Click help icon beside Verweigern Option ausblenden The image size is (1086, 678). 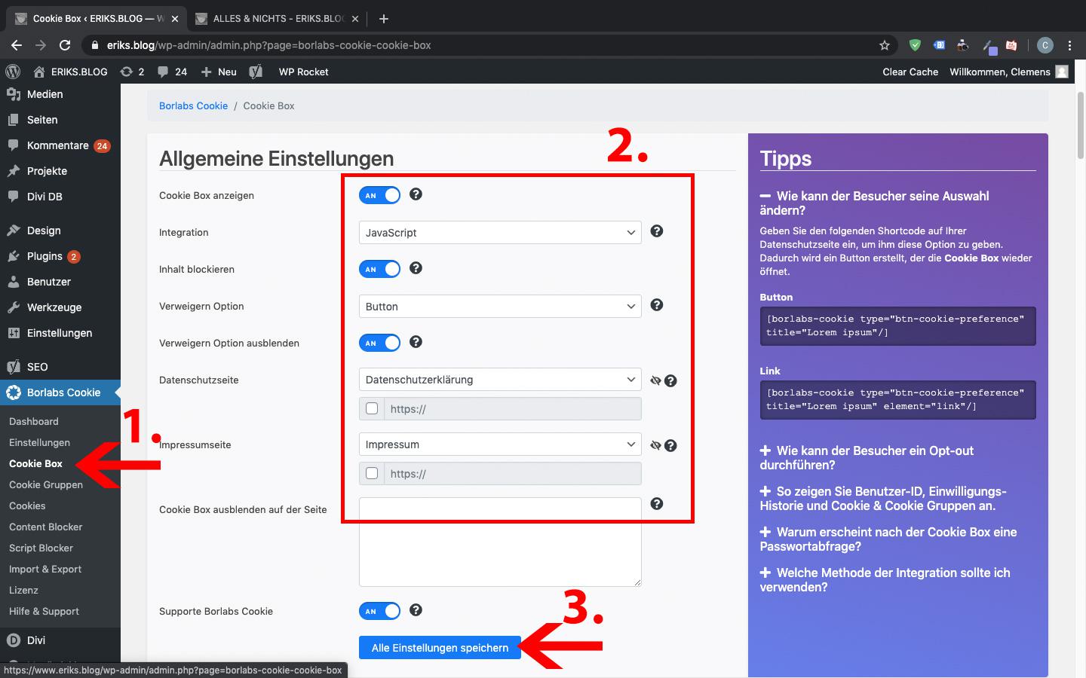tap(416, 342)
